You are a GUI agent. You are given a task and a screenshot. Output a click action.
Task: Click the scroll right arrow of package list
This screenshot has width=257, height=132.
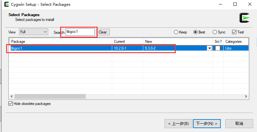pyautogui.click(x=246, y=97)
